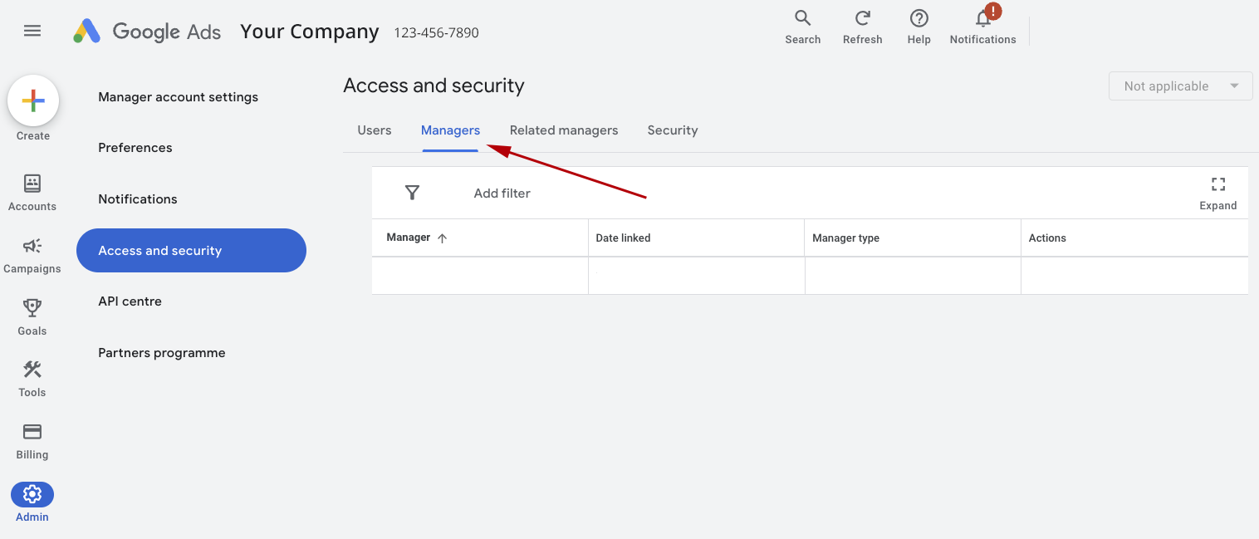The width and height of the screenshot is (1259, 539).
Task: Switch to the Related managers tab
Action: [x=563, y=130]
